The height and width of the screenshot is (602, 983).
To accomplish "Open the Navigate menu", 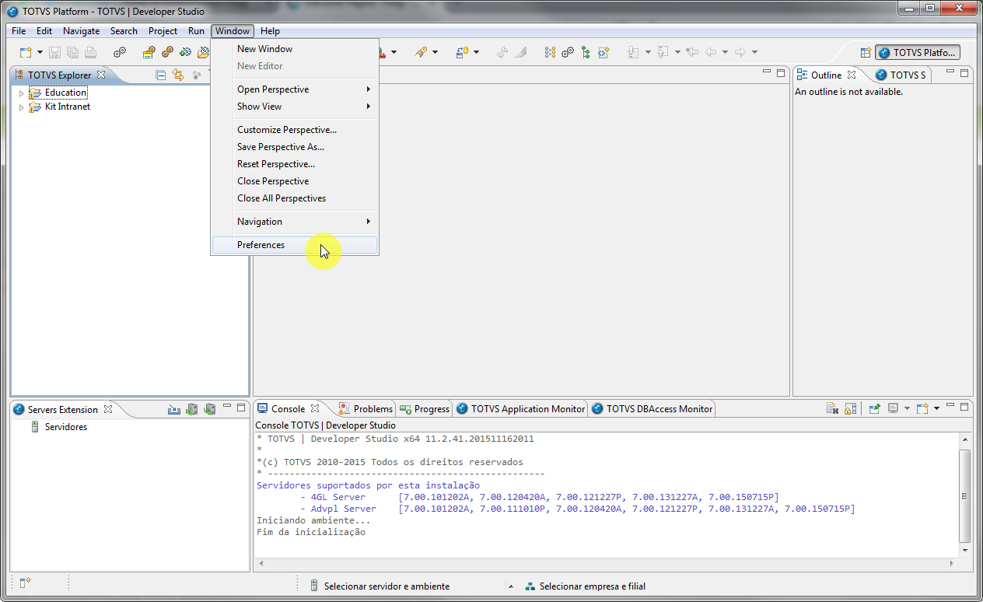I will [x=81, y=31].
